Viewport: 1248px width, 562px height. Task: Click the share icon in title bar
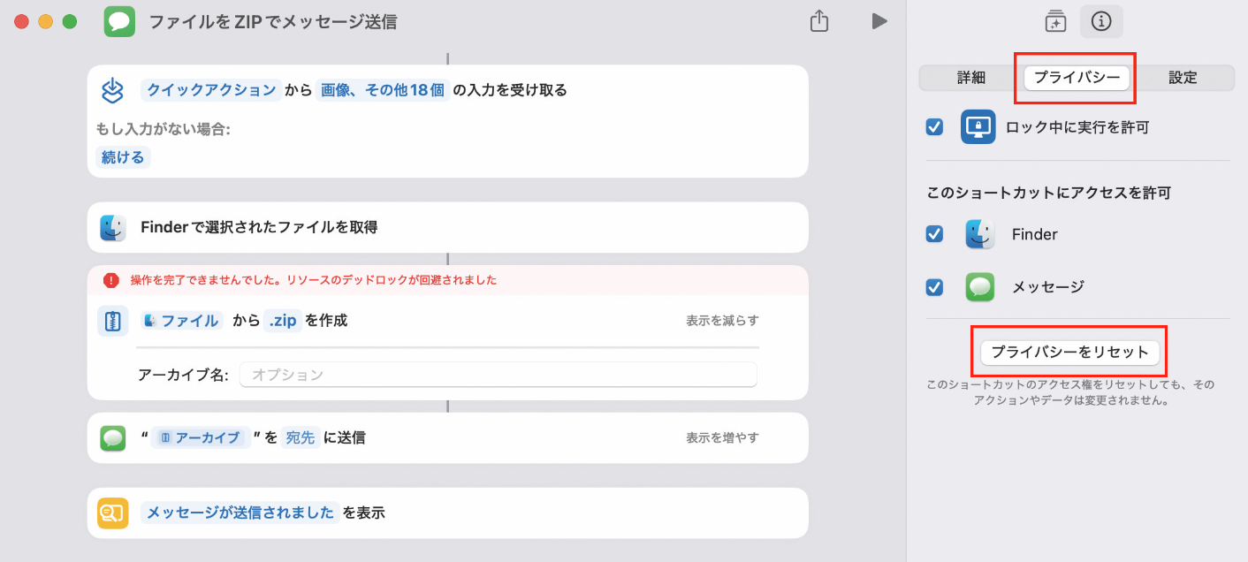(x=819, y=21)
